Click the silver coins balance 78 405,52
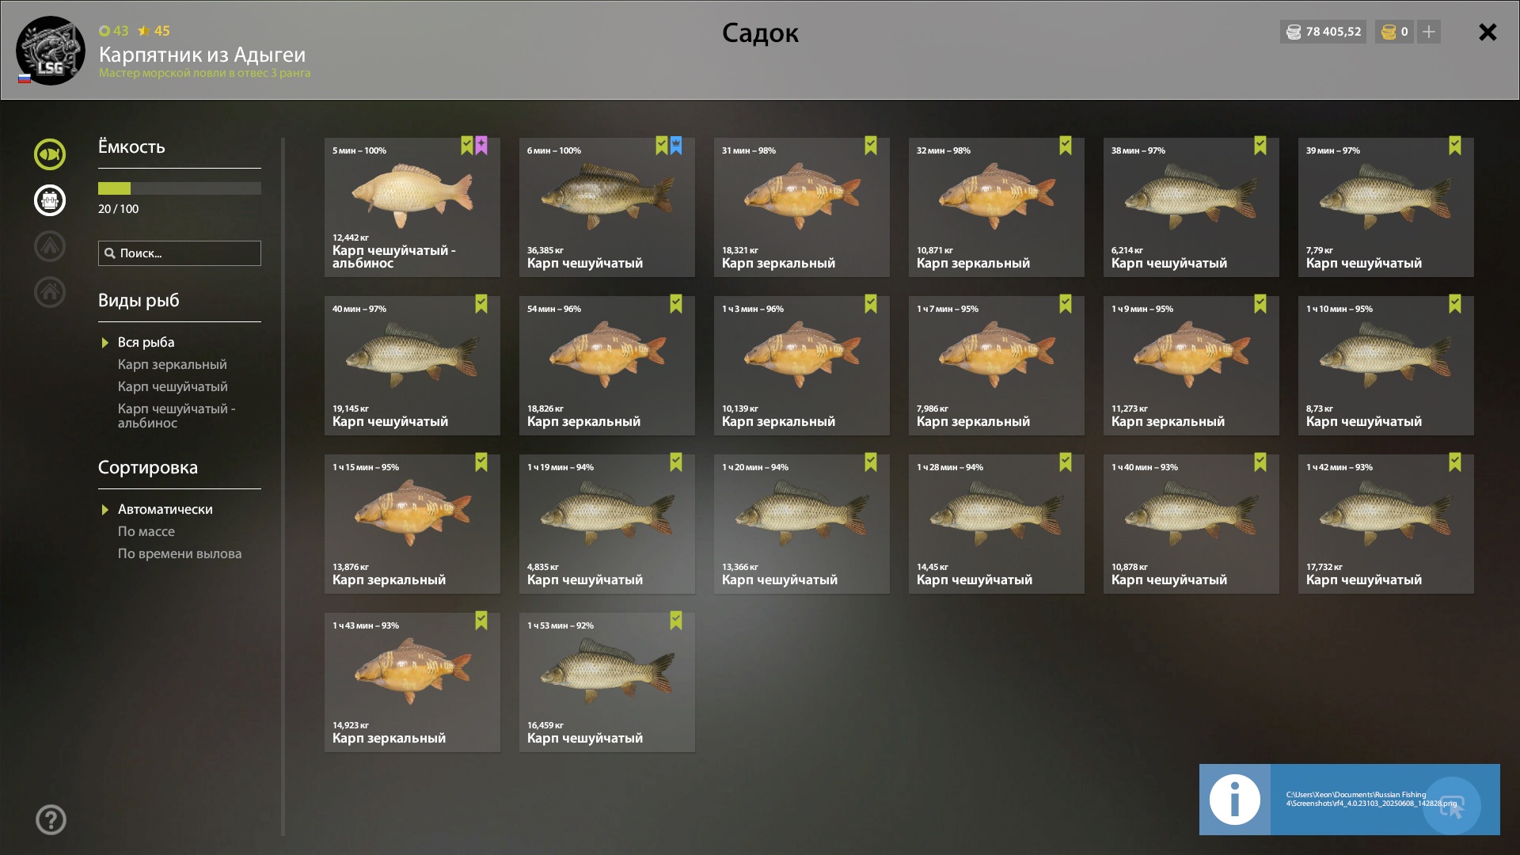This screenshot has width=1520, height=855. [1323, 32]
